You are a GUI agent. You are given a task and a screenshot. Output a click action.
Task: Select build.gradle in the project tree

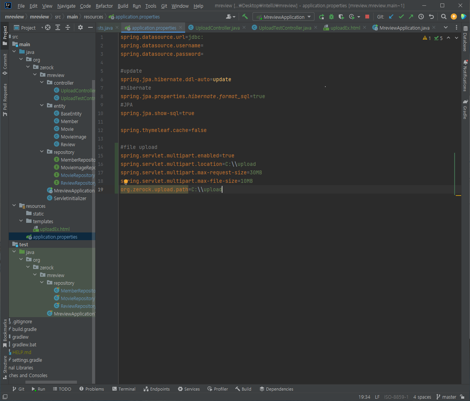coord(24,329)
